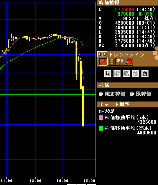Select the trendline drawing tool

(x=103, y=62)
